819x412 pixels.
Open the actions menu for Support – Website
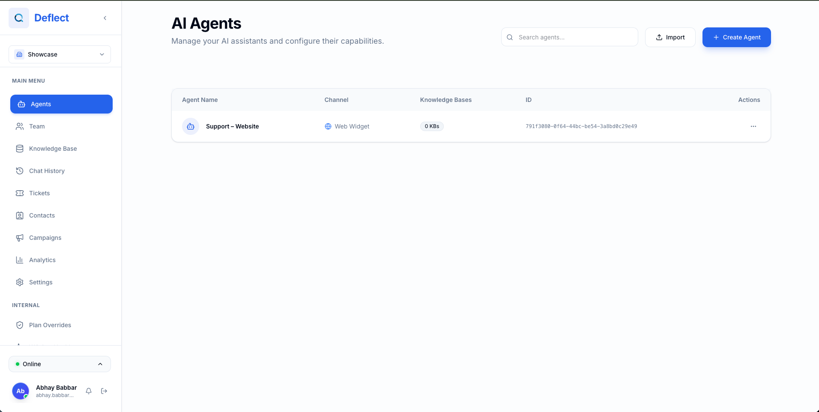coord(753,126)
